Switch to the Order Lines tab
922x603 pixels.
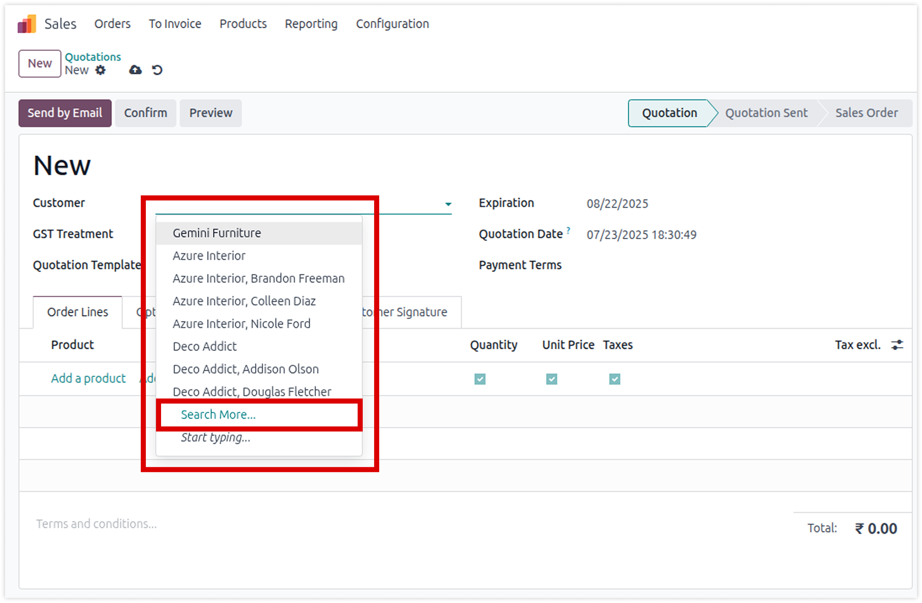coord(77,312)
